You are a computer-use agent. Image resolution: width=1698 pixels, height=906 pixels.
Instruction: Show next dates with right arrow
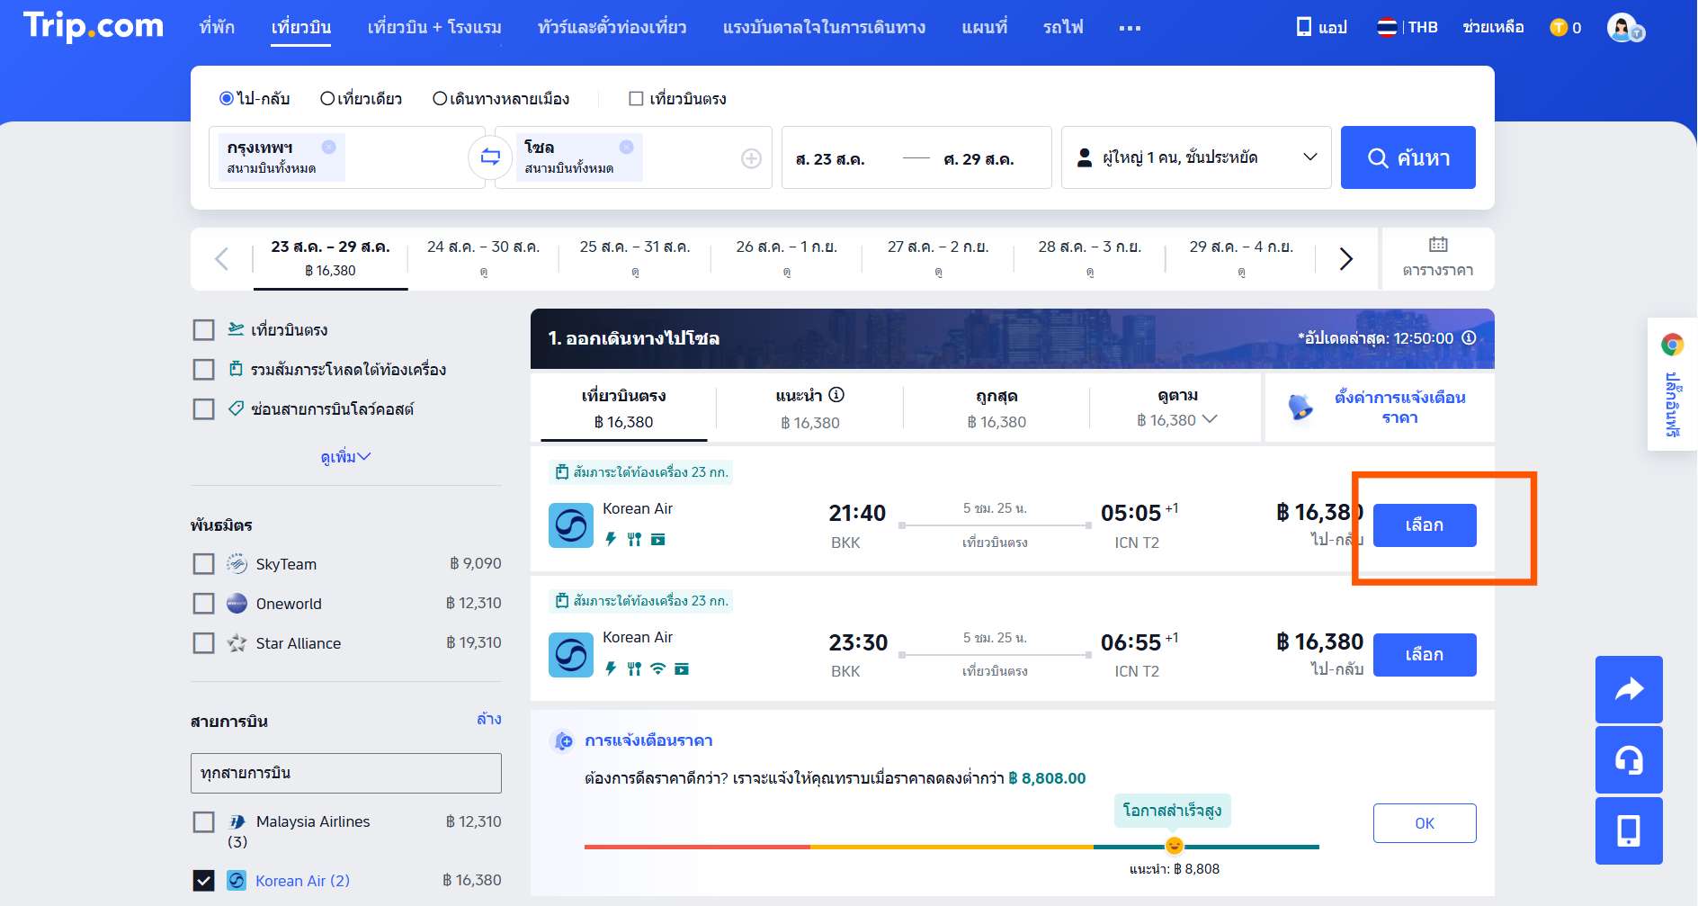1345,259
